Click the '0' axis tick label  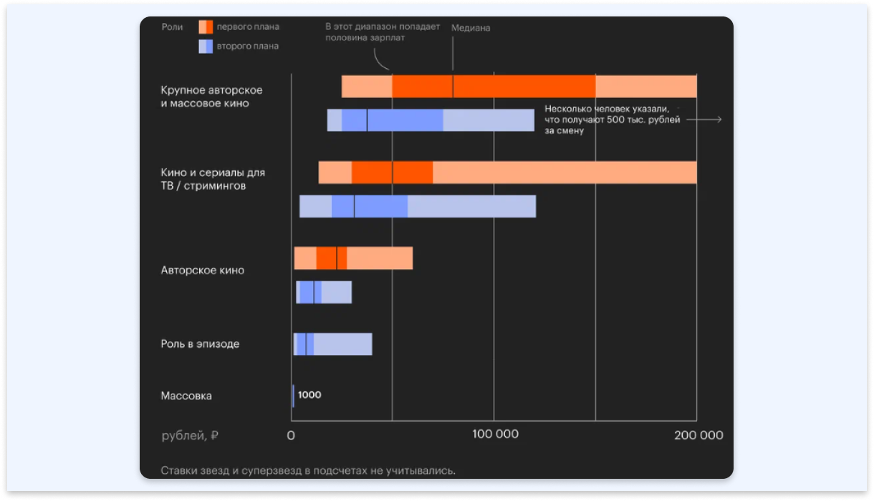291,435
